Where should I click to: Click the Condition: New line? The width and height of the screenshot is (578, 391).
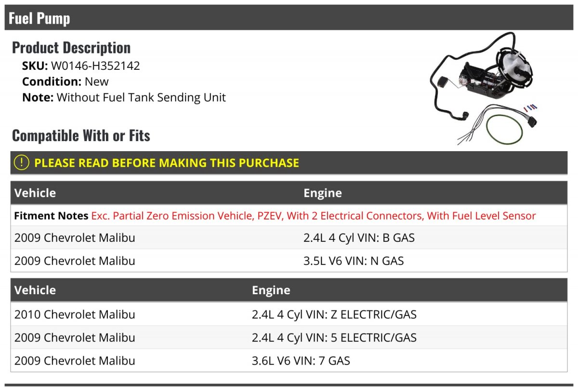click(x=66, y=81)
